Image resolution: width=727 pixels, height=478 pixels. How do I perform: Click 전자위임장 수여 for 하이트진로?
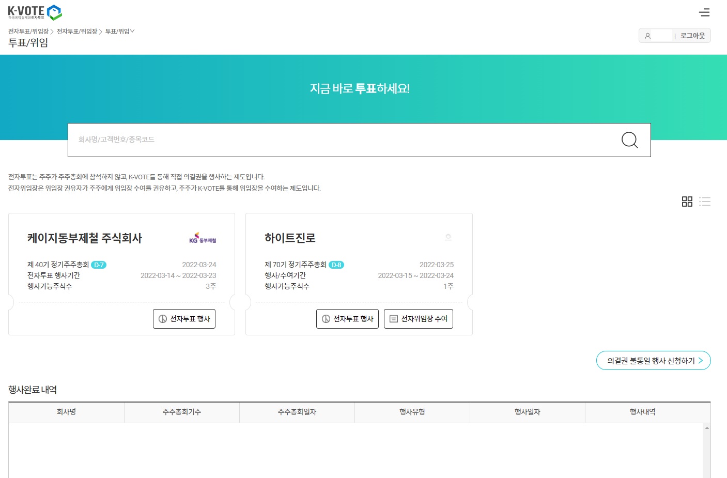[419, 319]
